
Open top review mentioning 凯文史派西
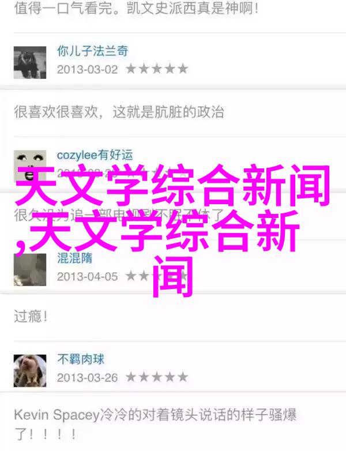point(136,8)
